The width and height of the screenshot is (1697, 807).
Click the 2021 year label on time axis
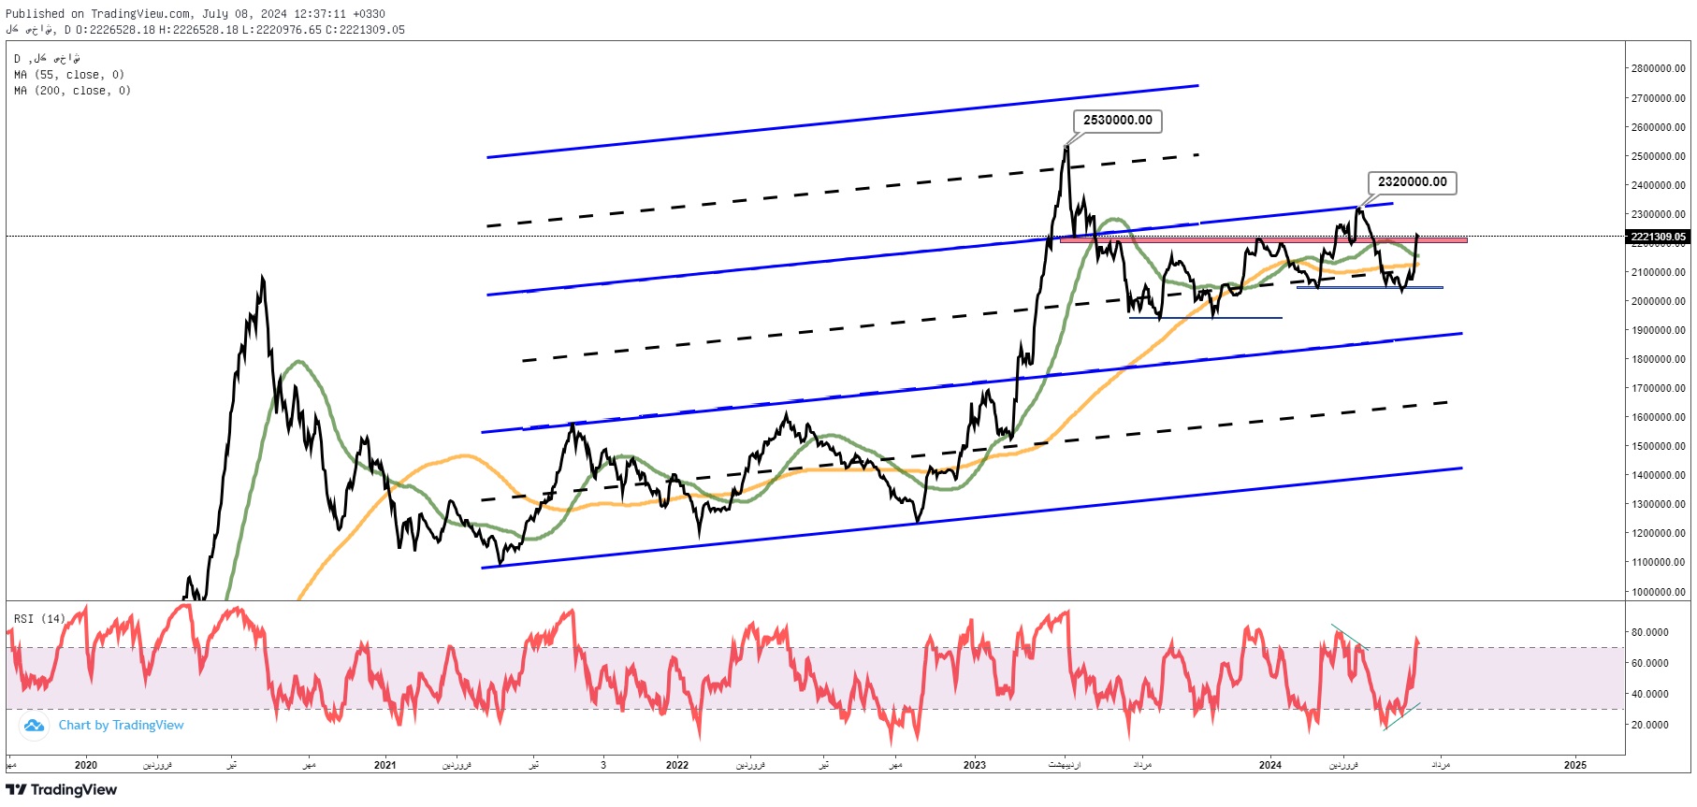click(385, 765)
